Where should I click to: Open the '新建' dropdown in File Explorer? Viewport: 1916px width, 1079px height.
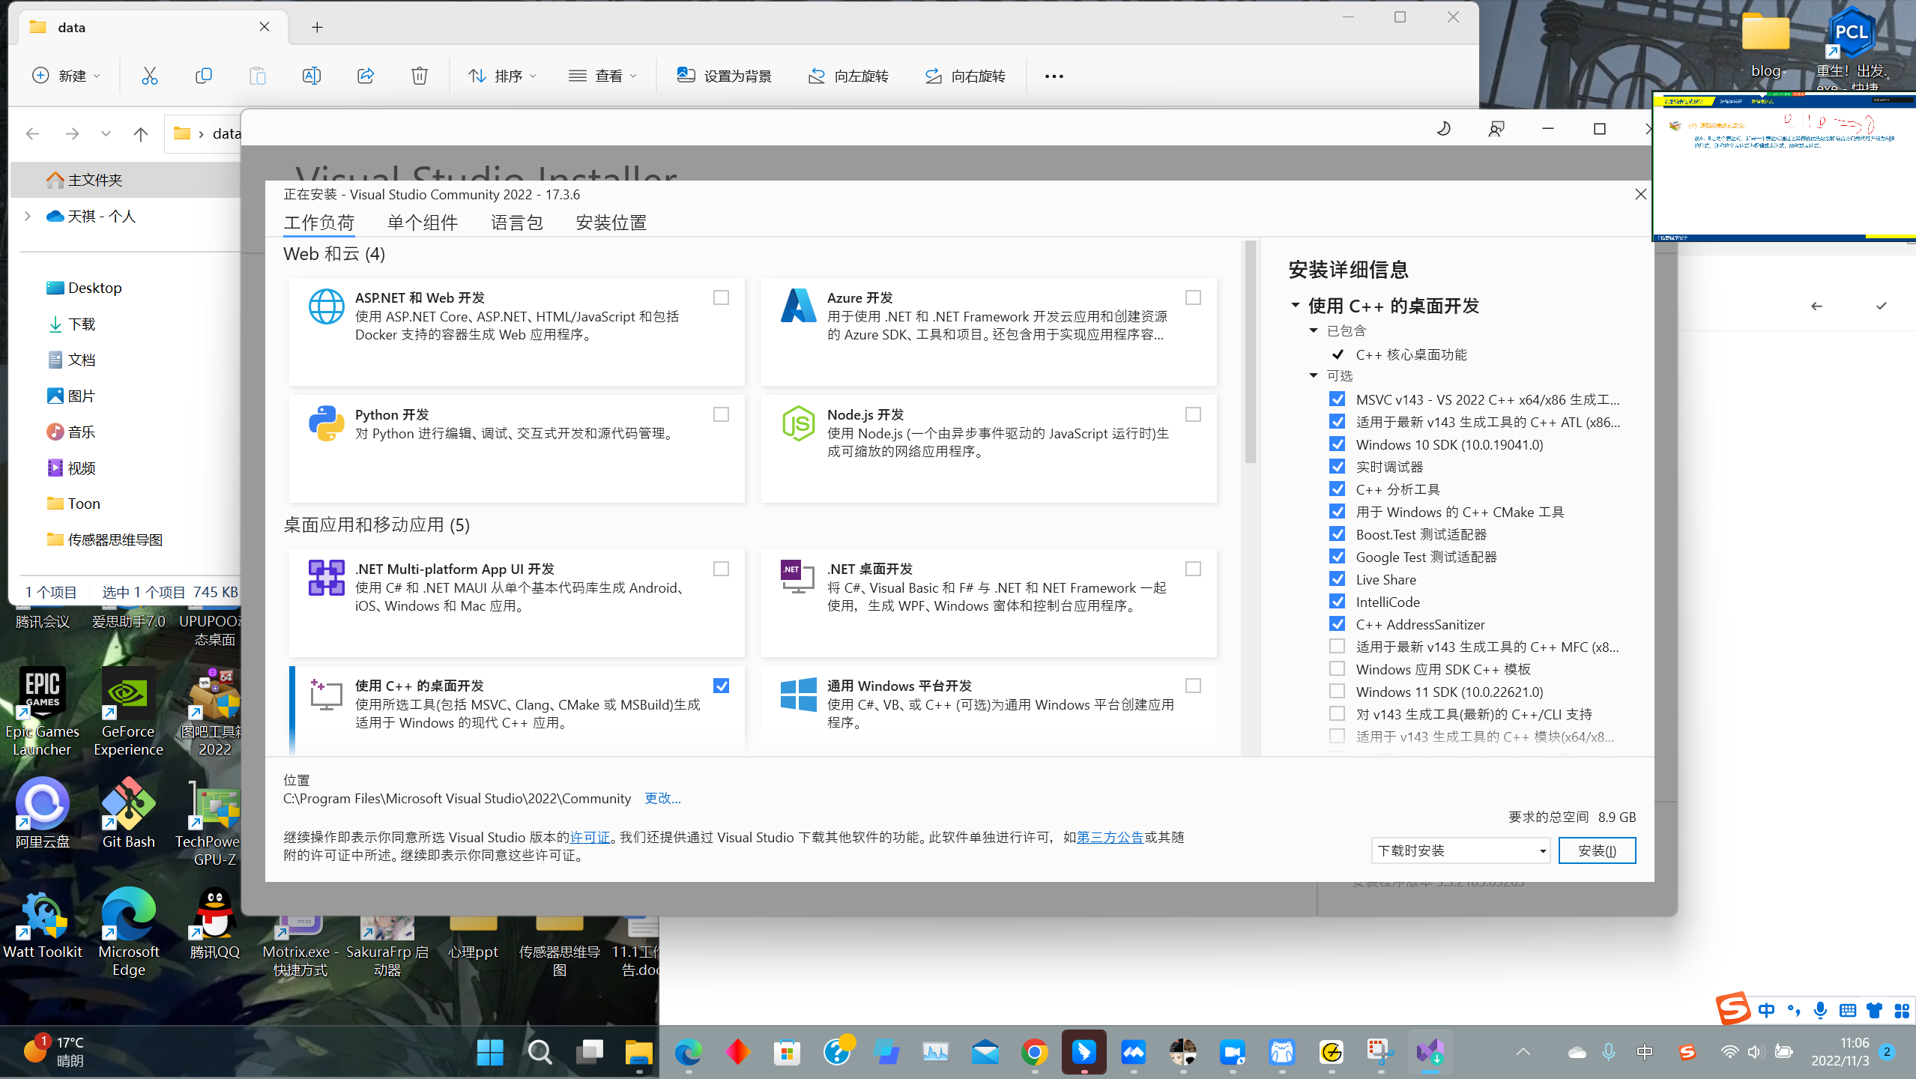click(x=66, y=76)
